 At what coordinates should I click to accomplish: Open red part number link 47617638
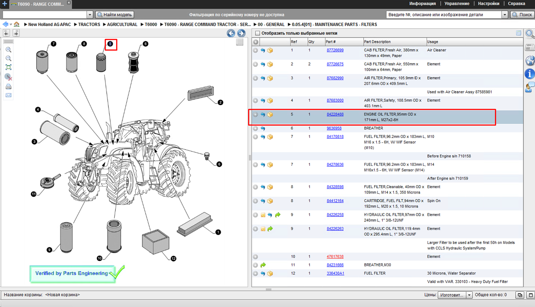[x=335, y=257]
